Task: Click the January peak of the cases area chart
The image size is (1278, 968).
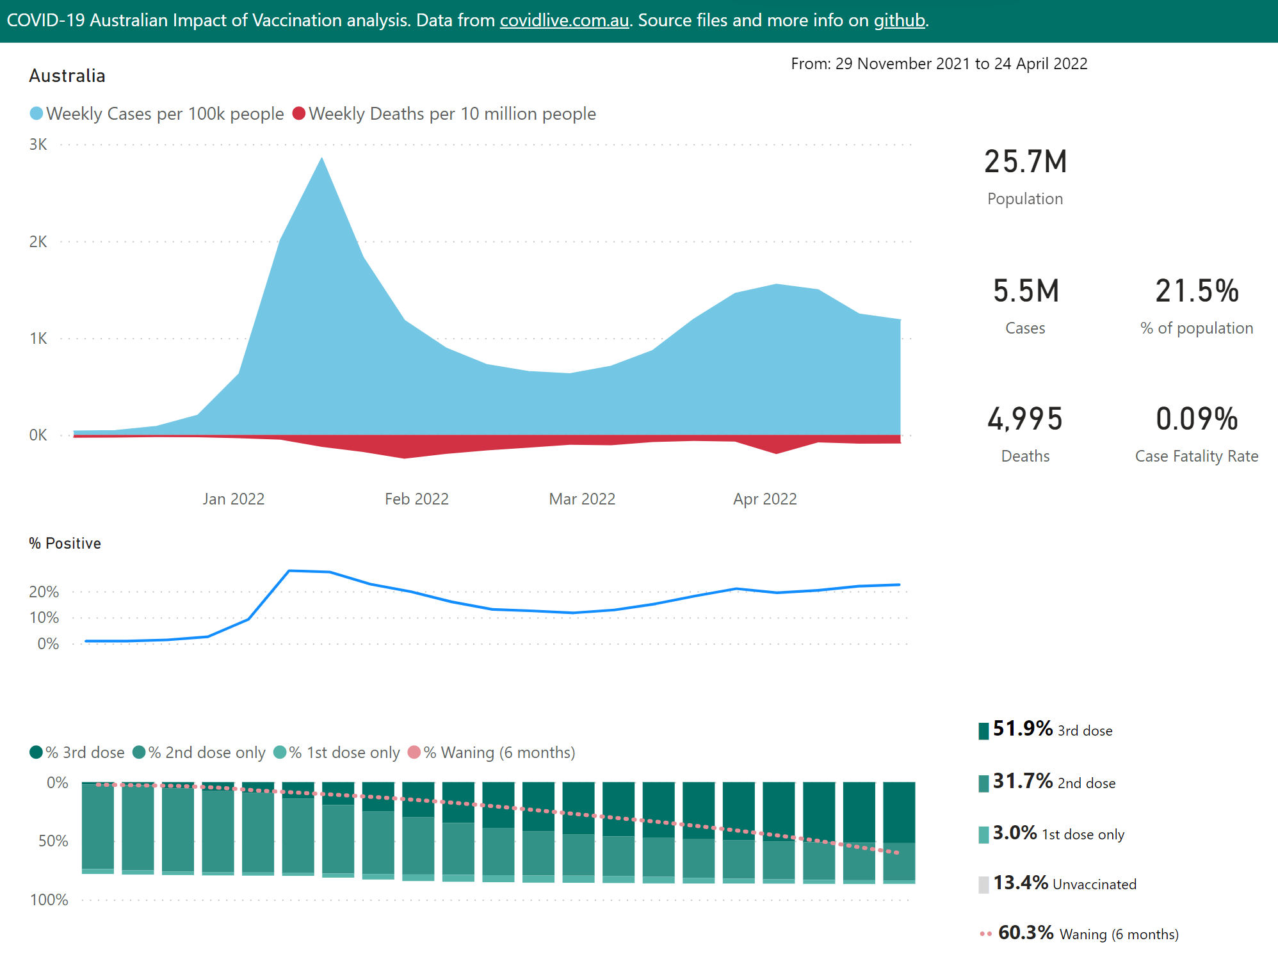Action: coord(321,159)
